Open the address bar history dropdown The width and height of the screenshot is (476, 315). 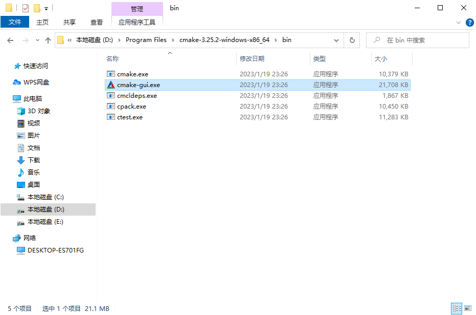pos(336,40)
